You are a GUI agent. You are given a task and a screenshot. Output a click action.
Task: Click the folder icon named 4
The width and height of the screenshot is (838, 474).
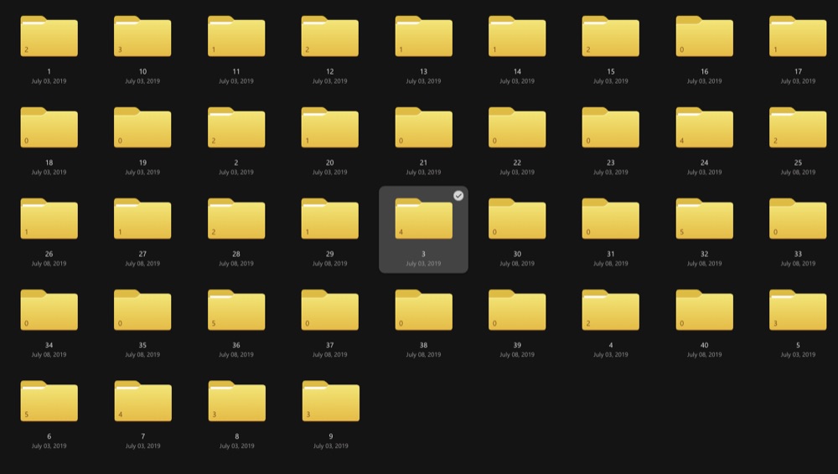[611, 311]
